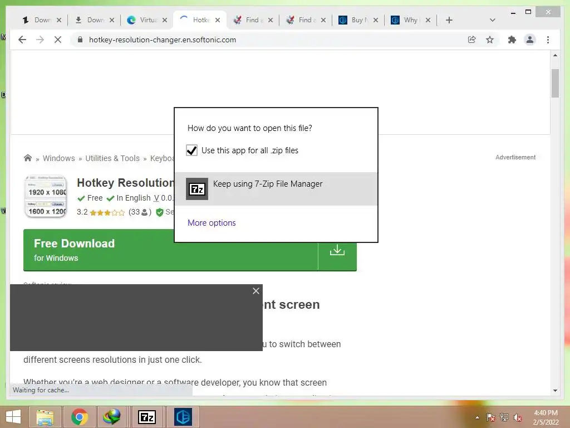
Task: Open 7-Zip from the taskbar
Action: (x=147, y=417)
